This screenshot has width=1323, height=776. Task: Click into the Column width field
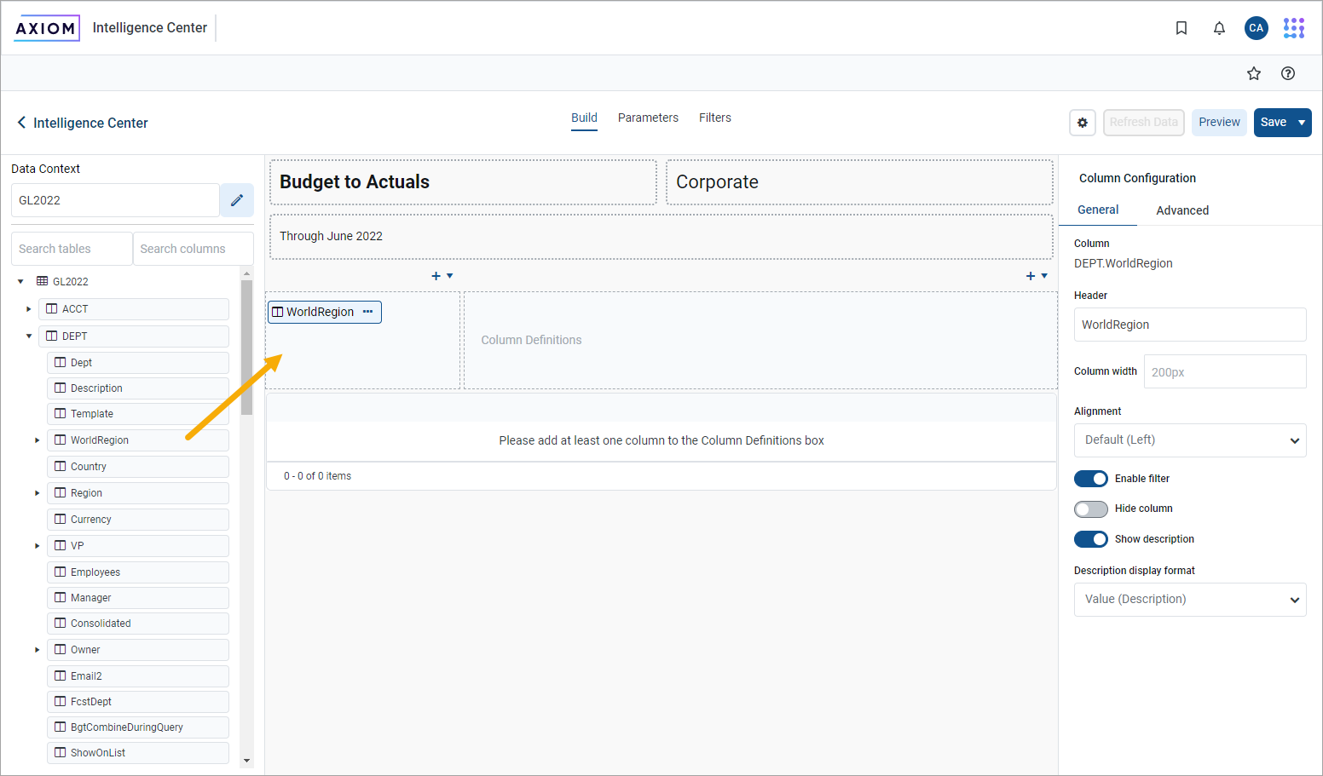1224,372
